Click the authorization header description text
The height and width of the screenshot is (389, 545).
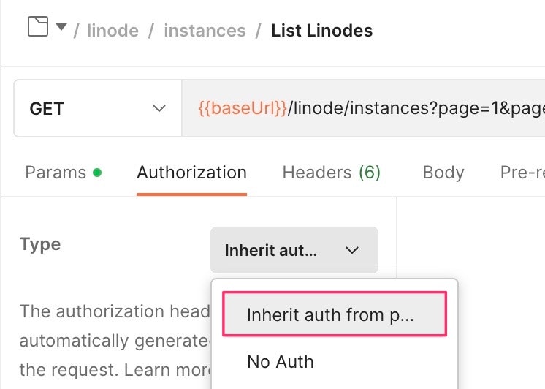[x=115, y=341]
